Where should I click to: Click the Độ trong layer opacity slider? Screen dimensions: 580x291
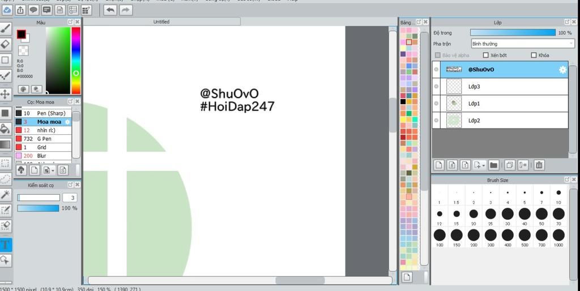(x=513, y=33)
